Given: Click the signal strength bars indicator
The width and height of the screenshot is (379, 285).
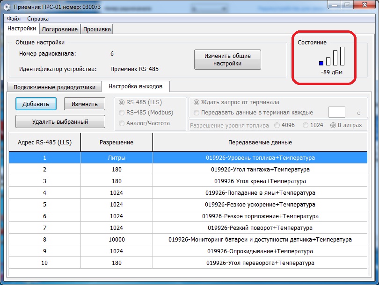Looking at the screenshot, I should pyautogui.click(x=332, y=56).
